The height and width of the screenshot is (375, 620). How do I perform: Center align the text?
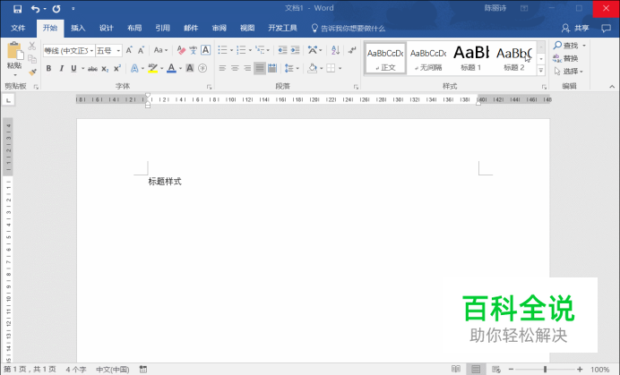235,68
